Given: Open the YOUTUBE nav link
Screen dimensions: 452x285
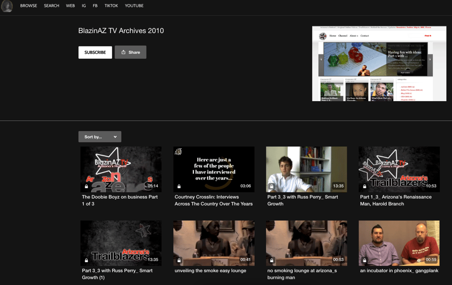Looking at the screenshot, I should [134, 6].
